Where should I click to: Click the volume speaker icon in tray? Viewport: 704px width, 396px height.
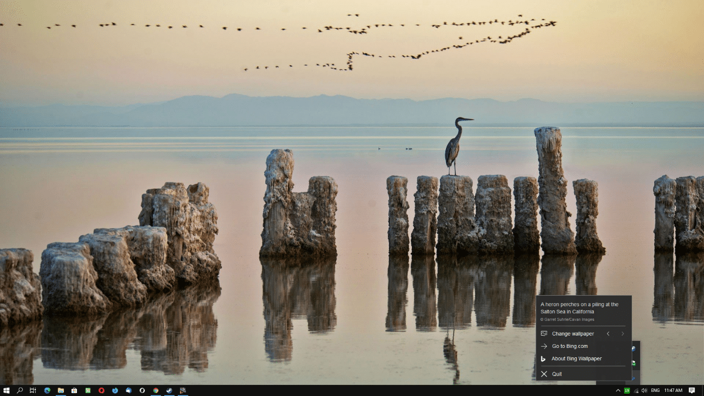644,390
